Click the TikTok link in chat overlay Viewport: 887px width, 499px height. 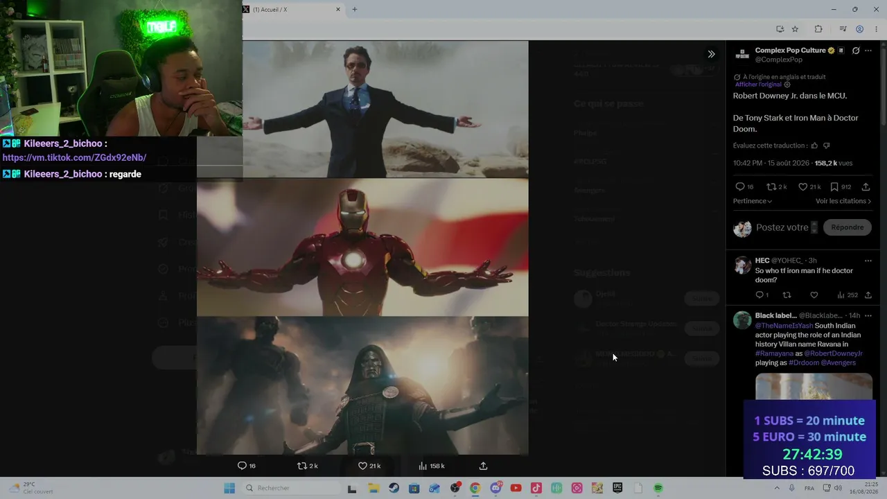(x=74, y=158)
